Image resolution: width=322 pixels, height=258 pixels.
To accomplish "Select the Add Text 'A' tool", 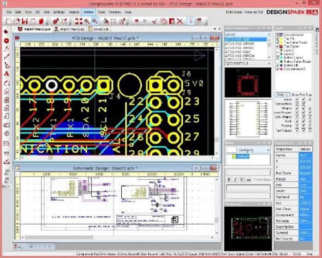I will pyautogui.click(x=6, y=73).
